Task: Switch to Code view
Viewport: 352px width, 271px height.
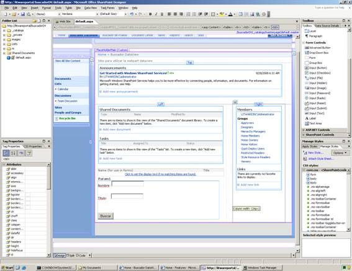Action: (x=81, y=255)
